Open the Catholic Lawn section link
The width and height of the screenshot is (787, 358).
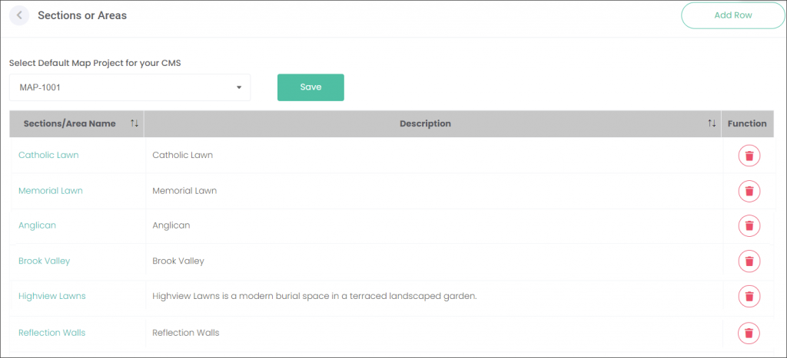point(48,155)
